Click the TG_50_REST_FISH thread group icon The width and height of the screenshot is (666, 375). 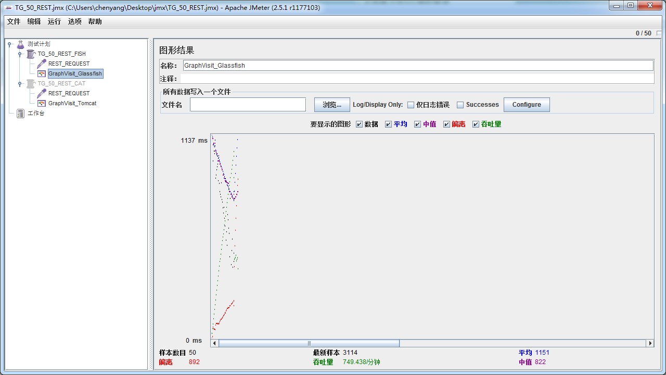click(30, 54)
